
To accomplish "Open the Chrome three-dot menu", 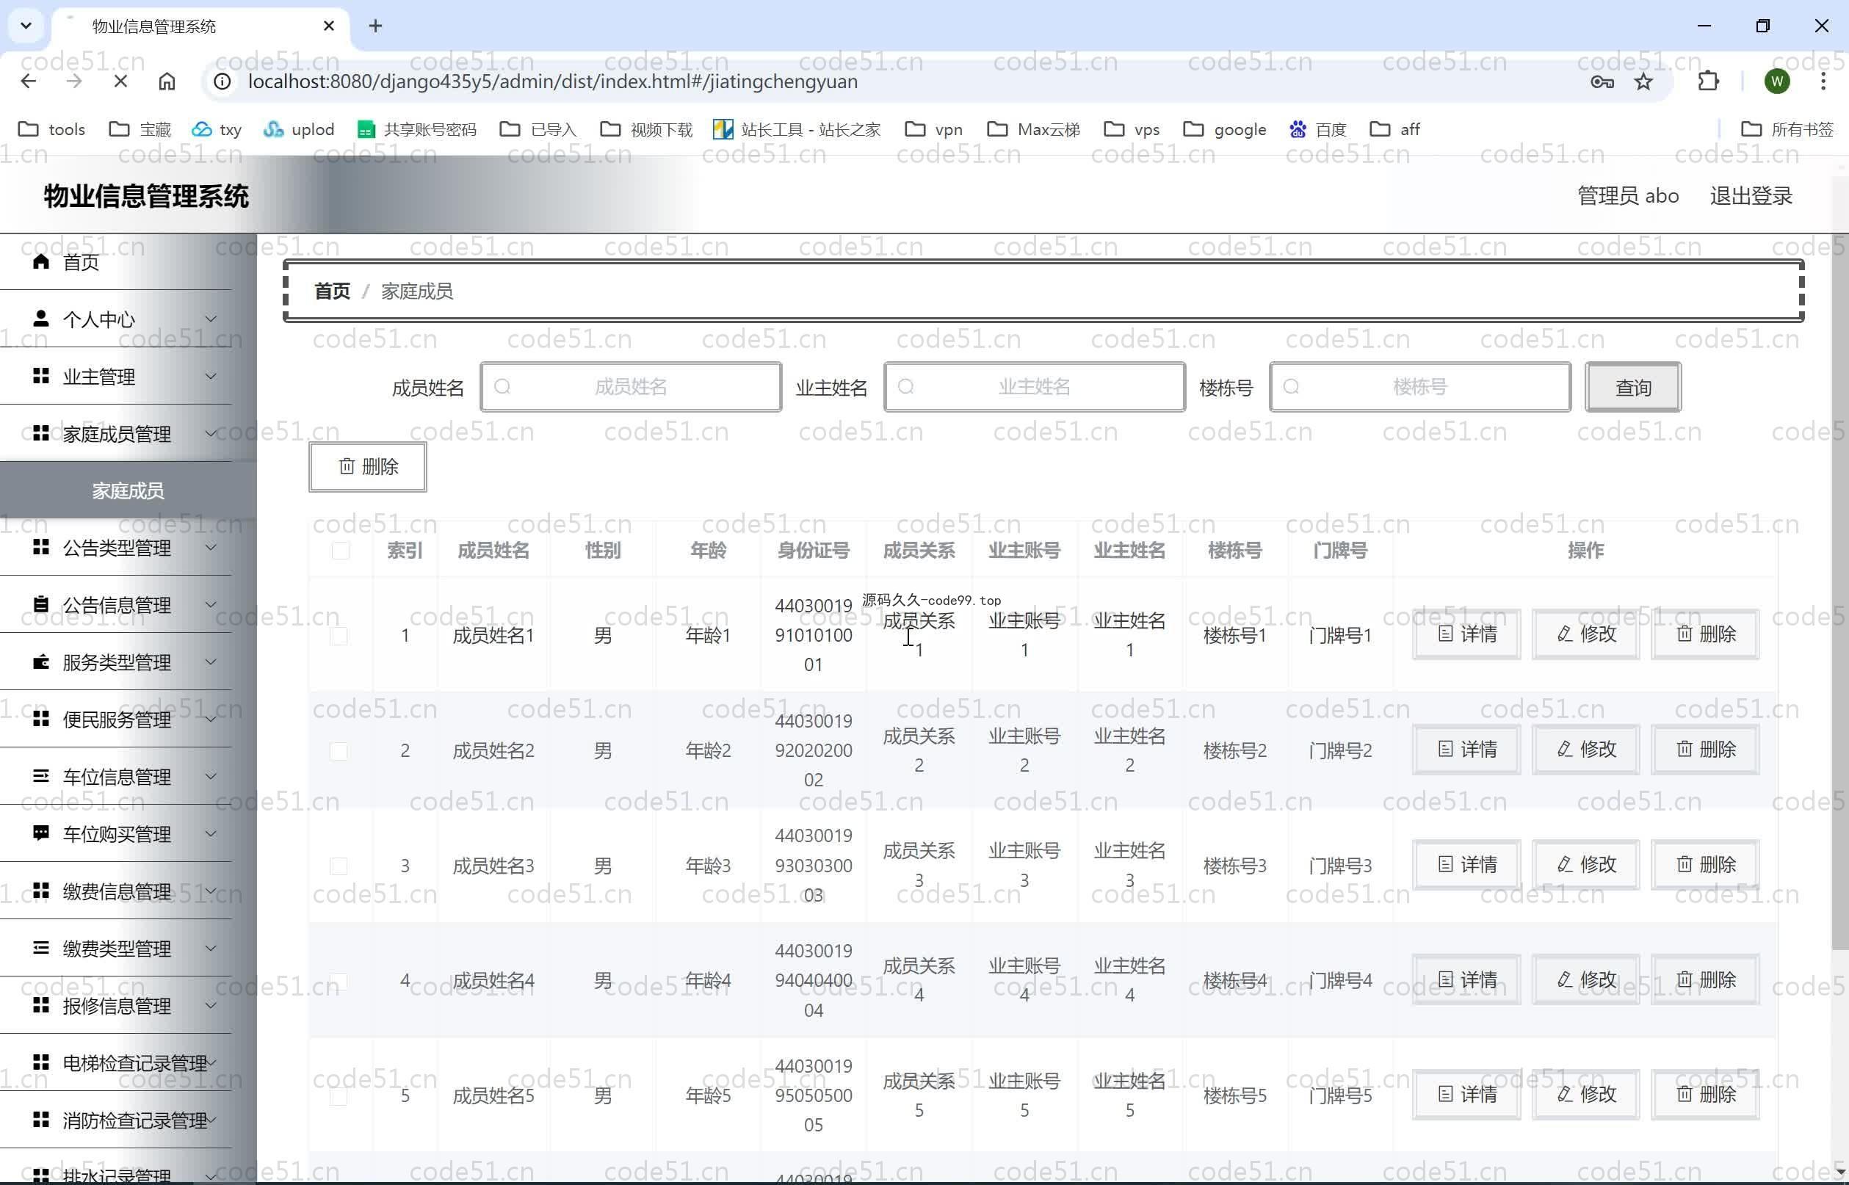I will [1823, 81].
